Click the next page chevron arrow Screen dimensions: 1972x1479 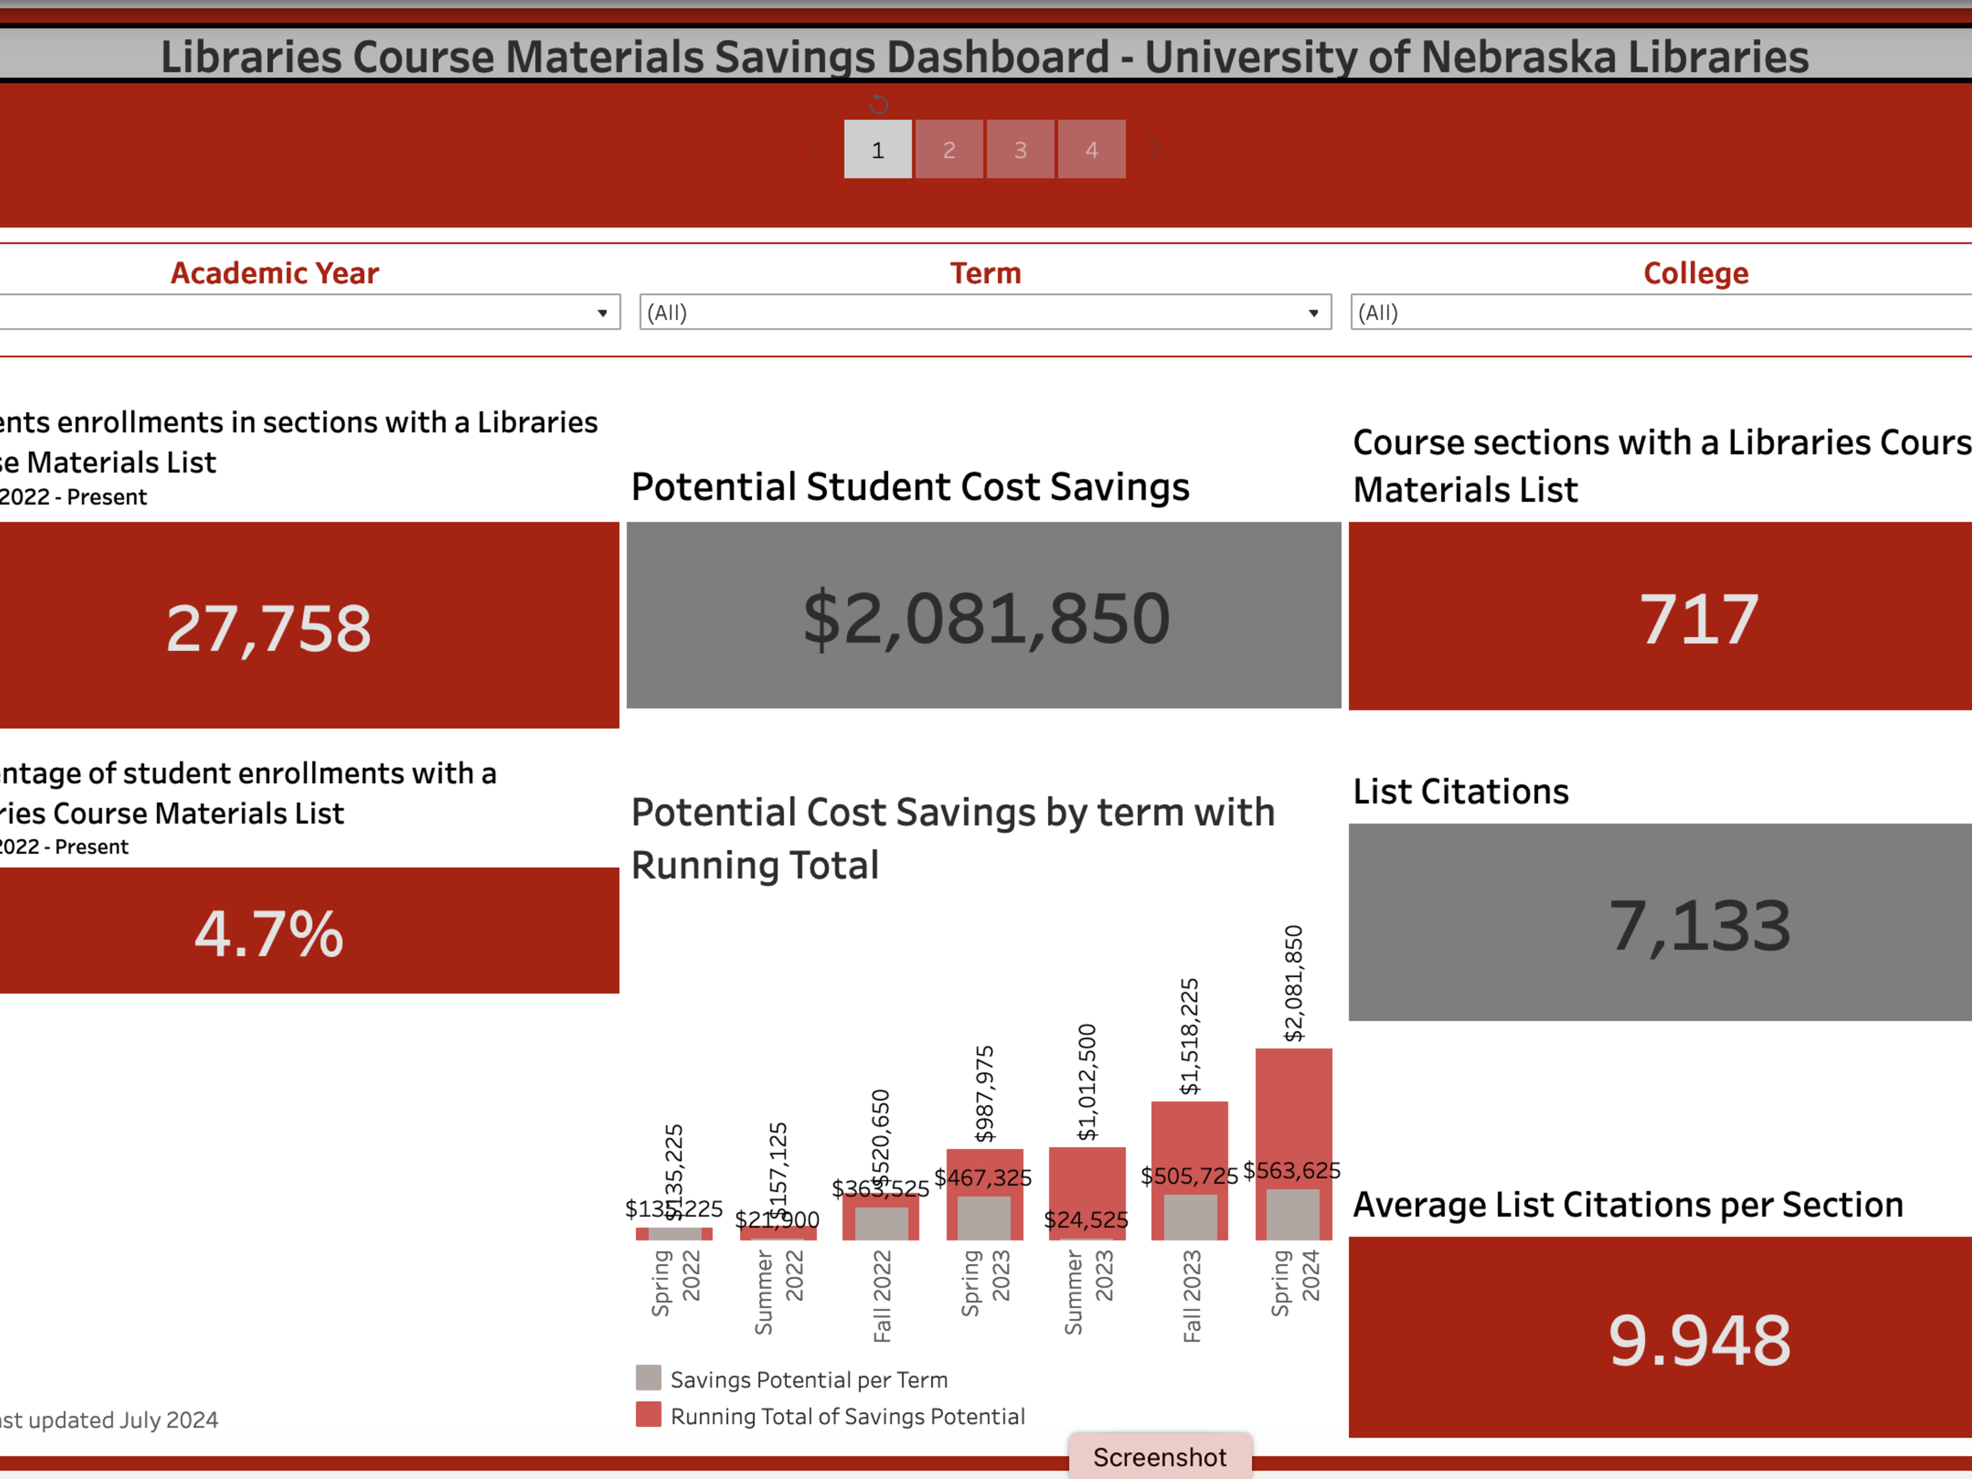point(1155,149)
